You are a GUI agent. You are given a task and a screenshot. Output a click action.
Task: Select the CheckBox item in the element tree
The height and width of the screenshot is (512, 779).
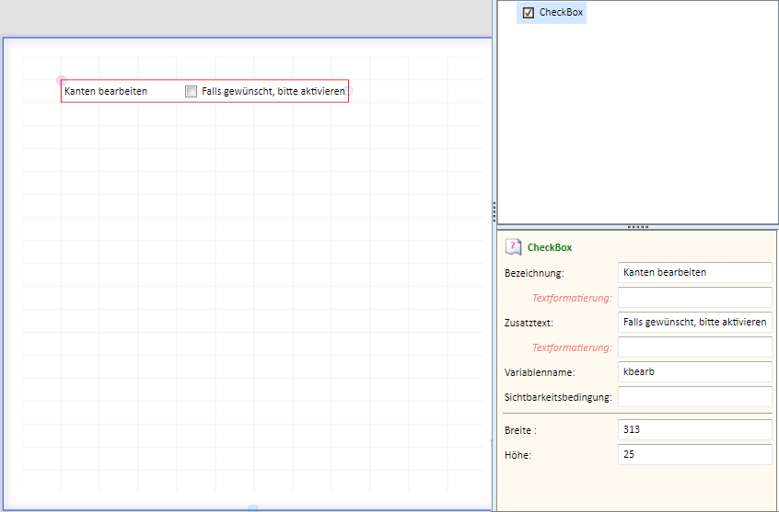tap(552, 12)
